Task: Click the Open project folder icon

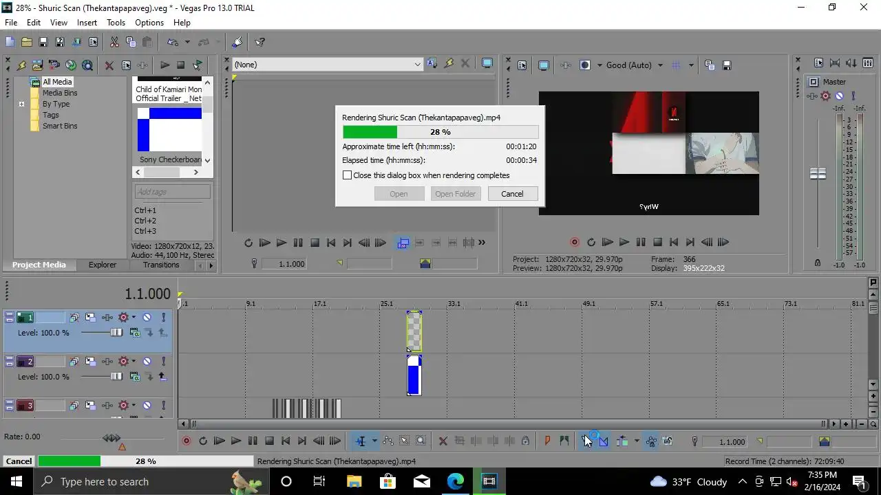Action: click(x=26, y=42)
